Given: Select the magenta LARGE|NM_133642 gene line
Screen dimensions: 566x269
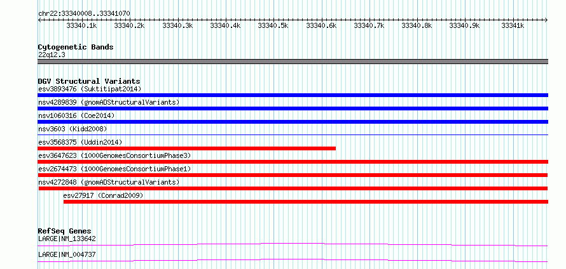Looking at the screenshot, I should pos(293,244).
